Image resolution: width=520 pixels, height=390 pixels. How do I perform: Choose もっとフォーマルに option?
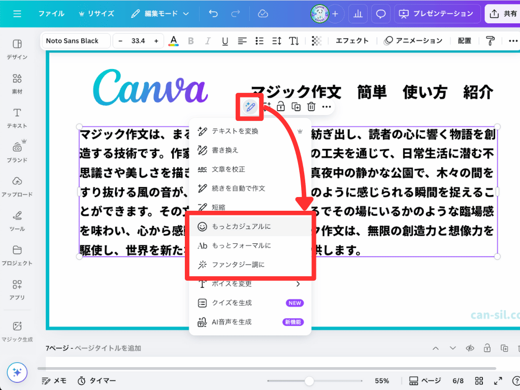250,246
